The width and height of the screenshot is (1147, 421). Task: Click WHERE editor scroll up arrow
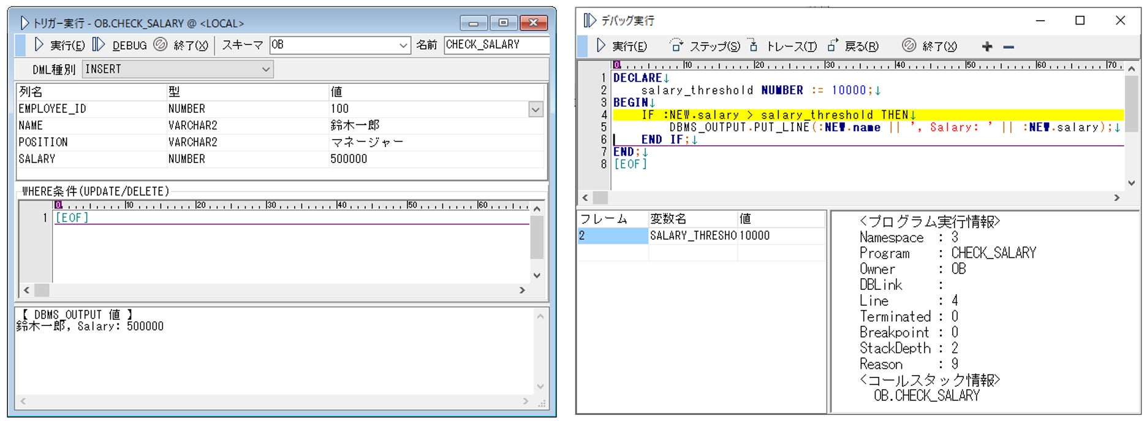(x=537, y=209)
